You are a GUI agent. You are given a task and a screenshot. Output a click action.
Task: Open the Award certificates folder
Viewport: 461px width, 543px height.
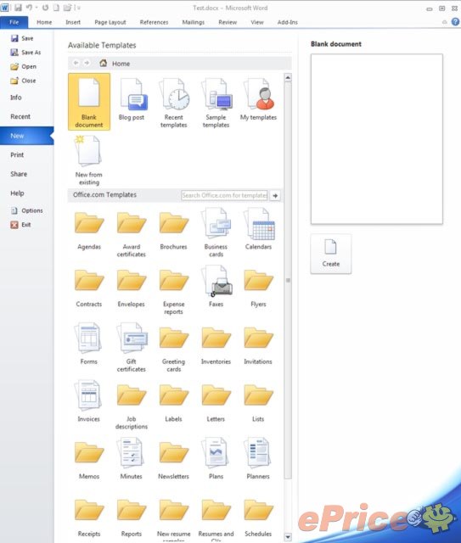132,234
